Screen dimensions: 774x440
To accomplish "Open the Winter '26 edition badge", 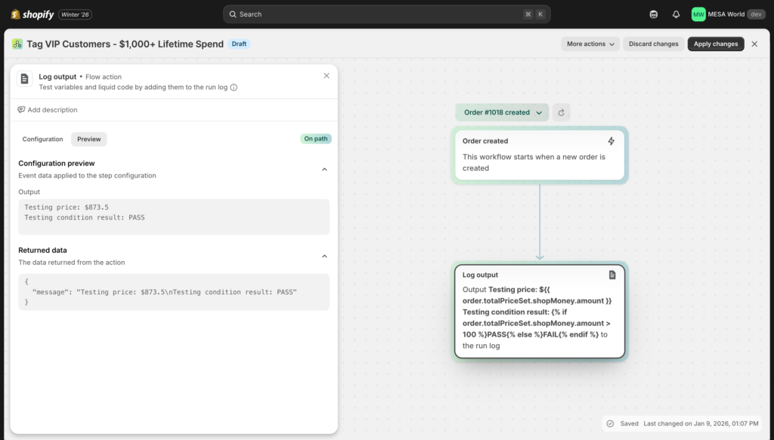I will 75,14.
